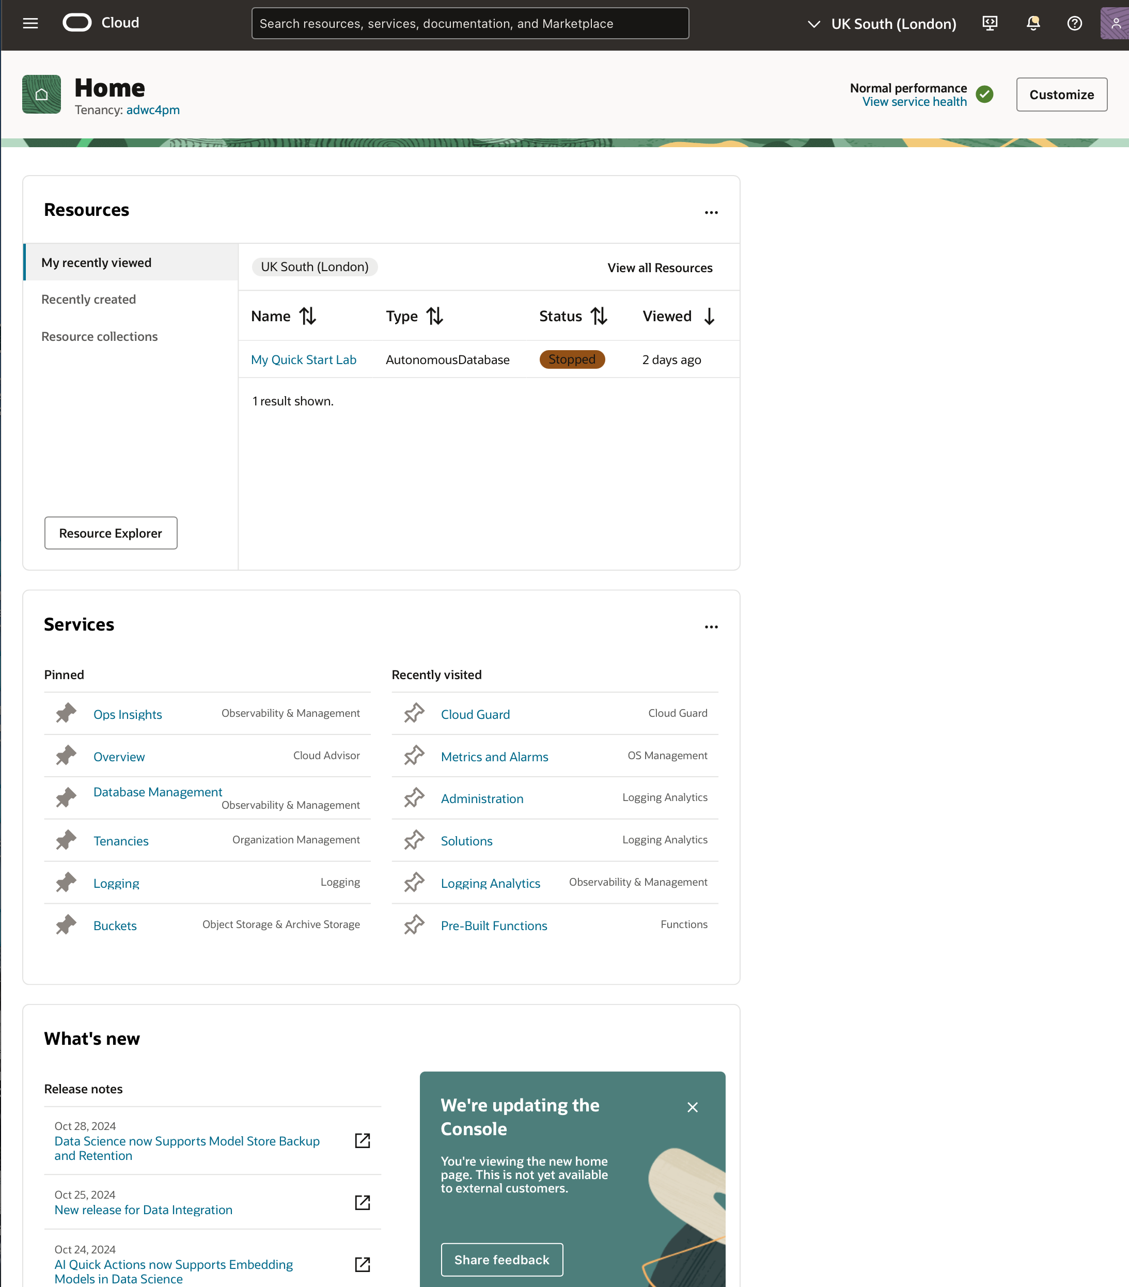1129x1287 pixels.
Task: Open the My Quick Start Lab resource
Action: point(304,359)
